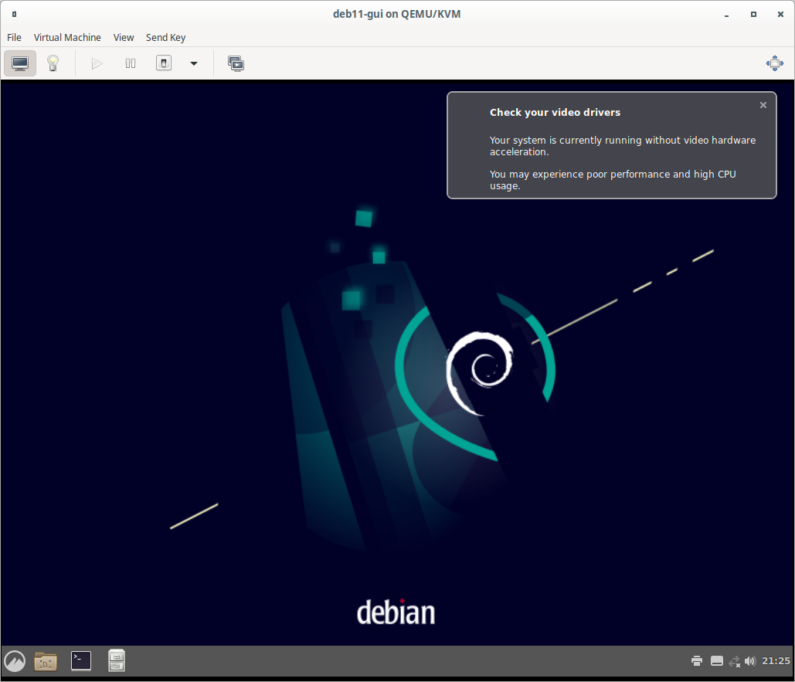Open the on-screen keyboard tray icon
795x682 pixels.
[717, 660]
